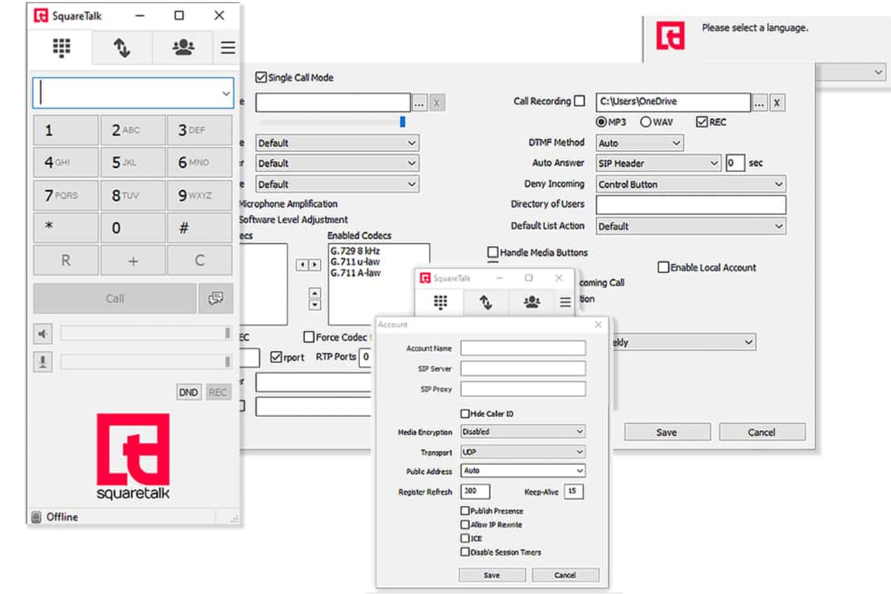Mute the speaker using the loudspeaker icon
This screenshot has height=594, width=891.
(x=43, y=334)
